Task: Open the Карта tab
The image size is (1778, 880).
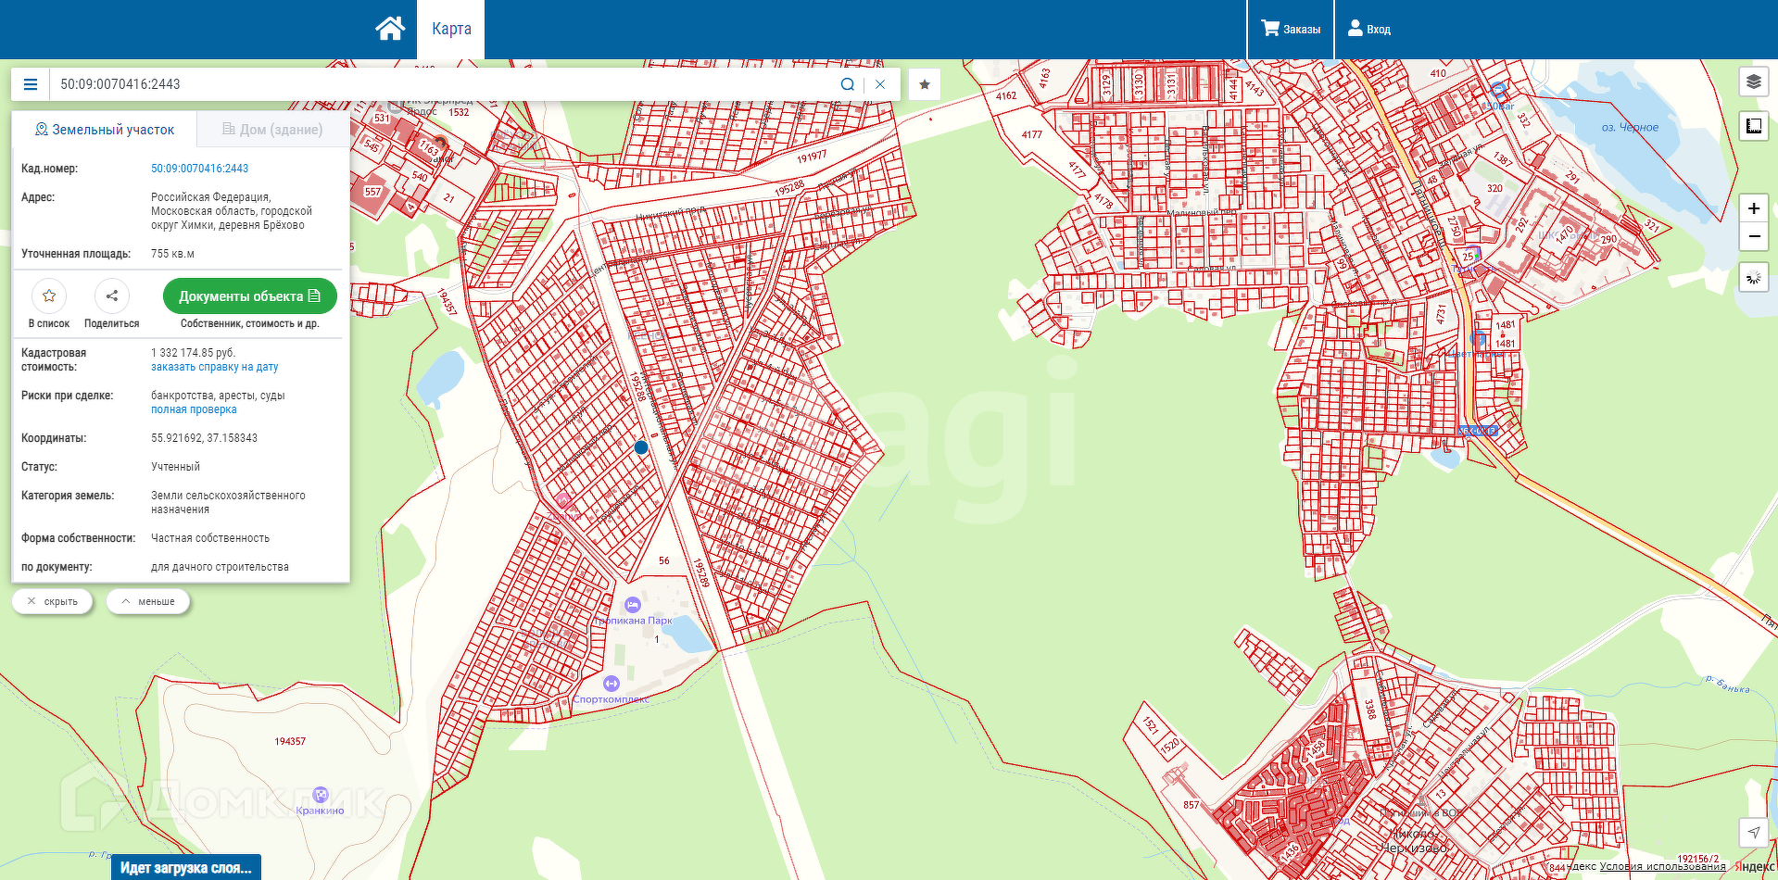Action: point(451,29)
